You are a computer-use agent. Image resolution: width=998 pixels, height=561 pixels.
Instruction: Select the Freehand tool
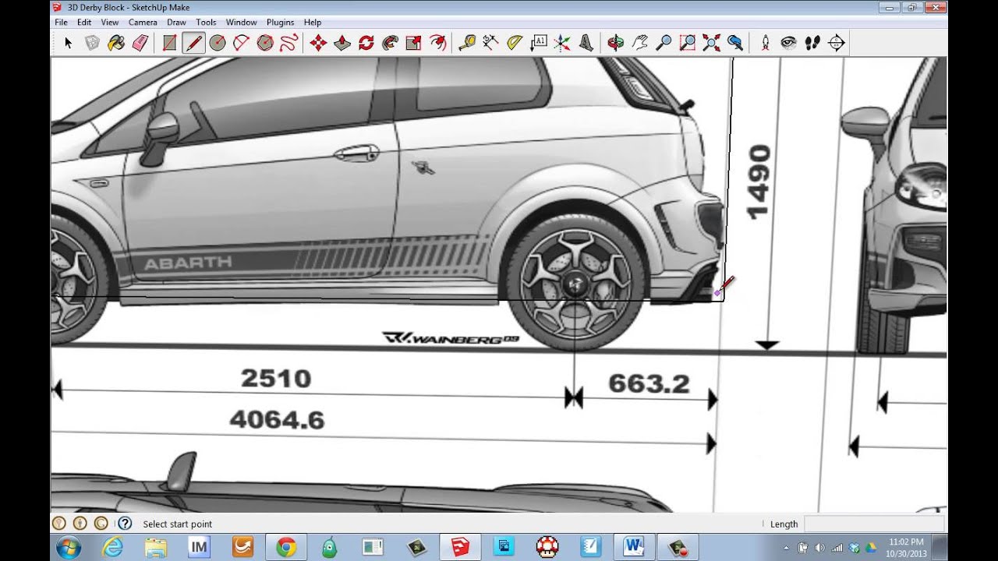point(288,43)
